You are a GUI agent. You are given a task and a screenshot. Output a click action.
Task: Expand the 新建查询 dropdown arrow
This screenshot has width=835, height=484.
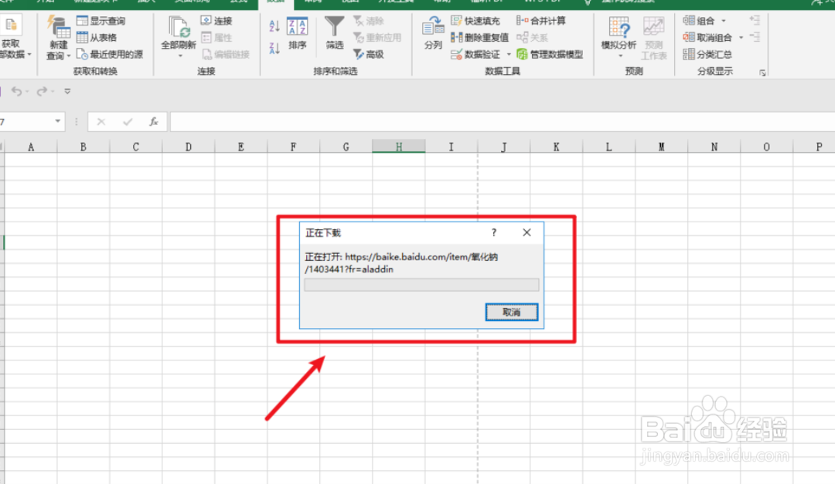coord(69,56)
